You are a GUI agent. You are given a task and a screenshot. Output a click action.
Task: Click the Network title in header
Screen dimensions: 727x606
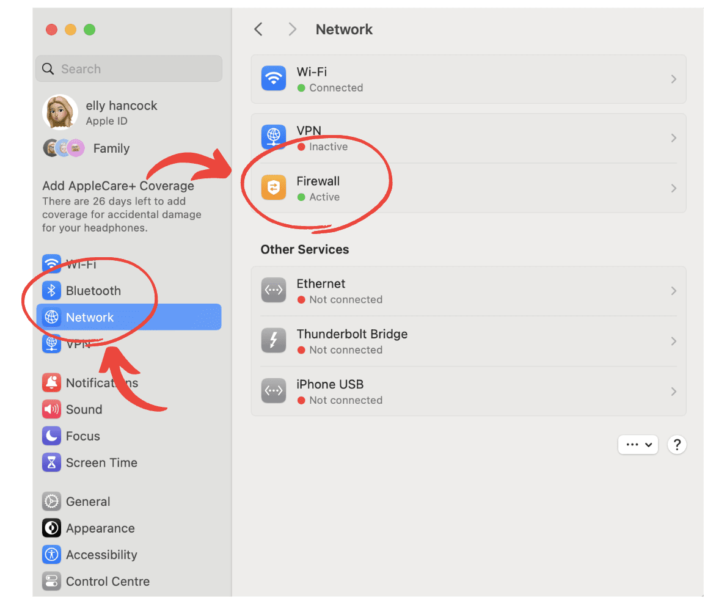[344, 29]
